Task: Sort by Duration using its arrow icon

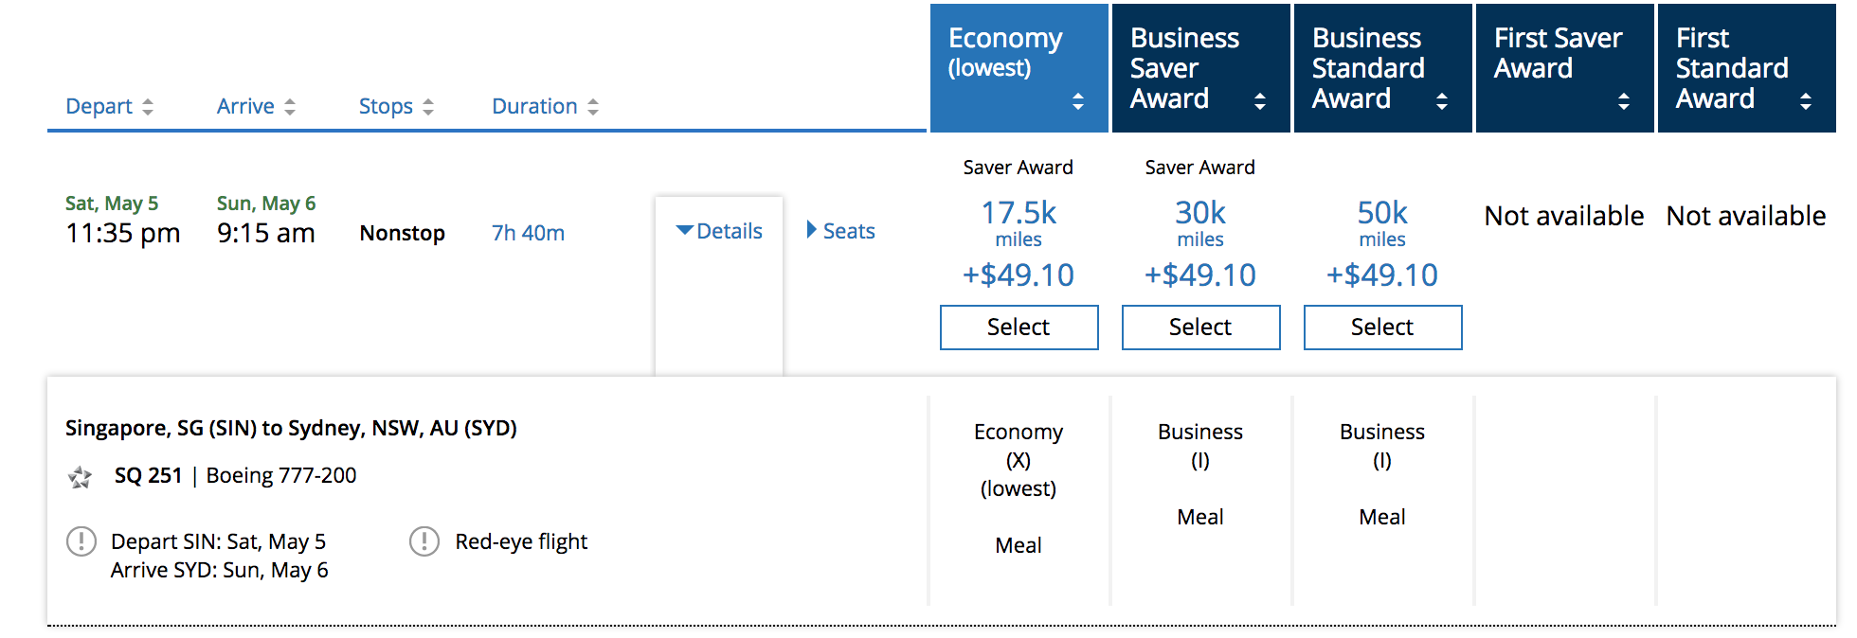Action: [593, 107]
